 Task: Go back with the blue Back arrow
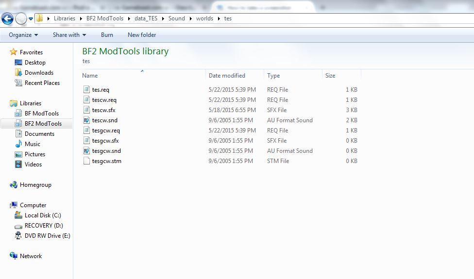tap(7, 19)
